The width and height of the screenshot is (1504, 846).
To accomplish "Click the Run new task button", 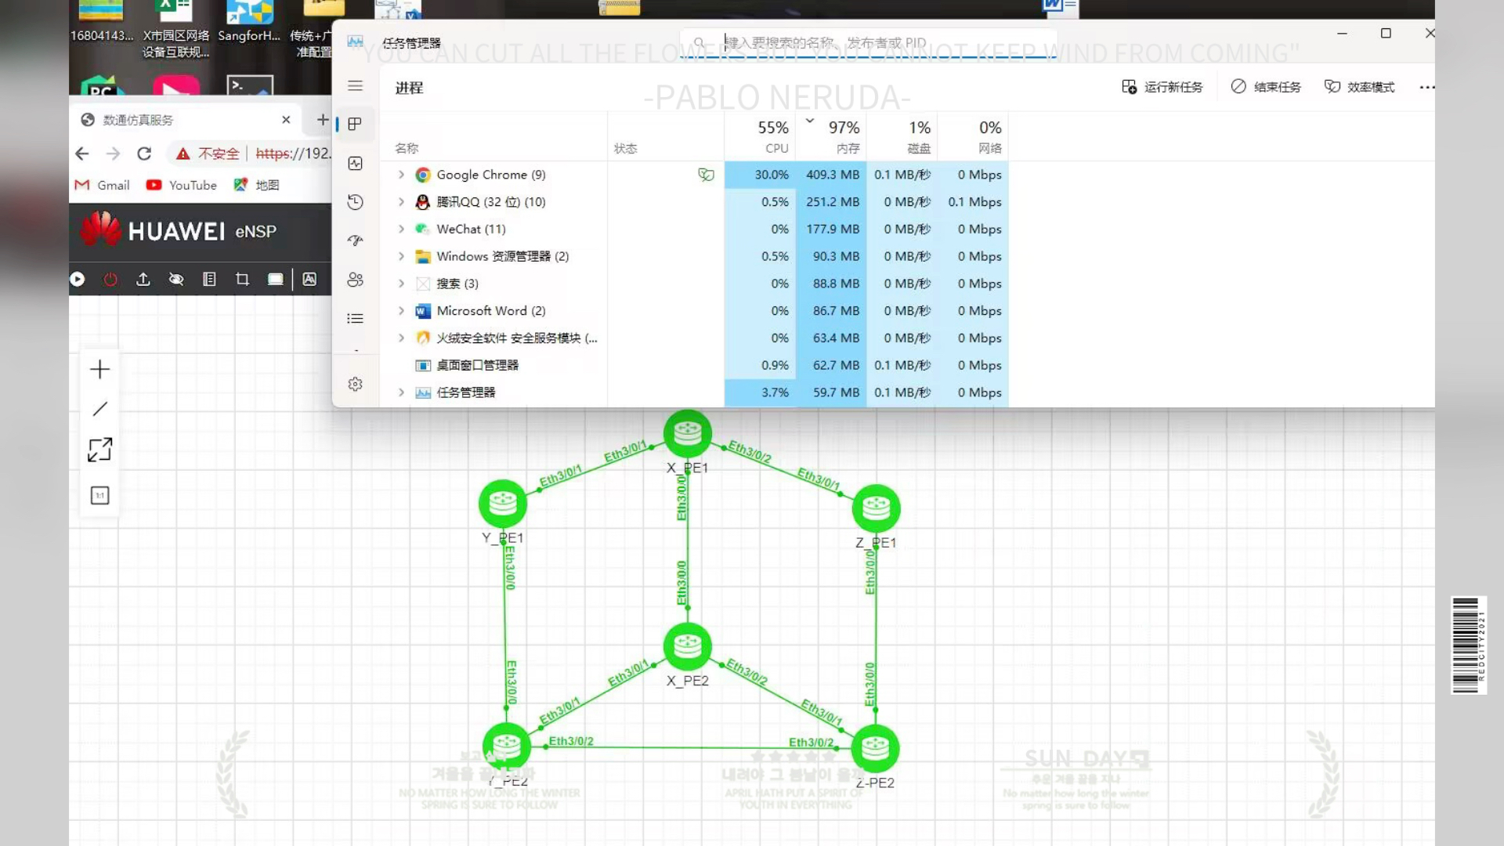I will pyautogui.click(x=1162, y=87).
